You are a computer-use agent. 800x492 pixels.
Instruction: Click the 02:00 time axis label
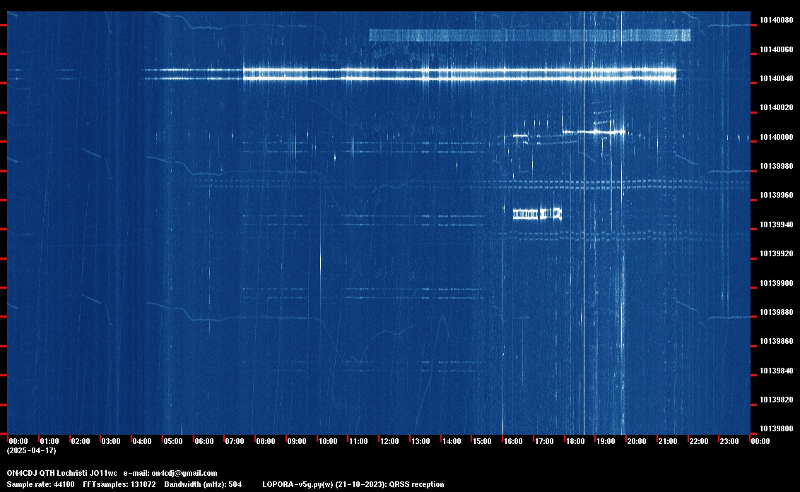[80, 441]
